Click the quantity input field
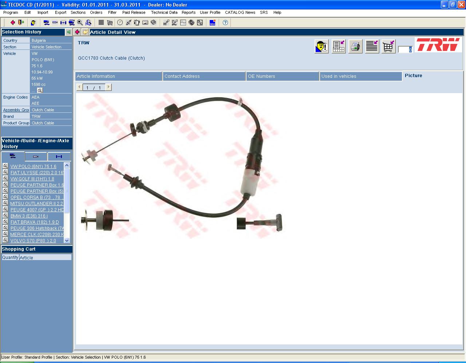This screenshot has height=363, width=466. [404, 50]
